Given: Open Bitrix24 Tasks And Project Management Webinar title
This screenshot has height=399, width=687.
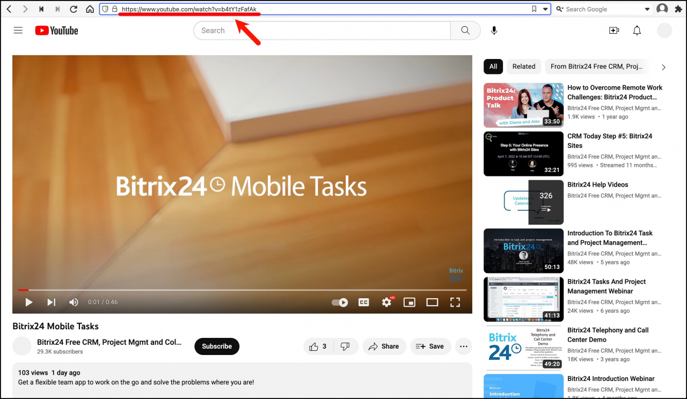Looking at the screenshot, I should 606,286.
